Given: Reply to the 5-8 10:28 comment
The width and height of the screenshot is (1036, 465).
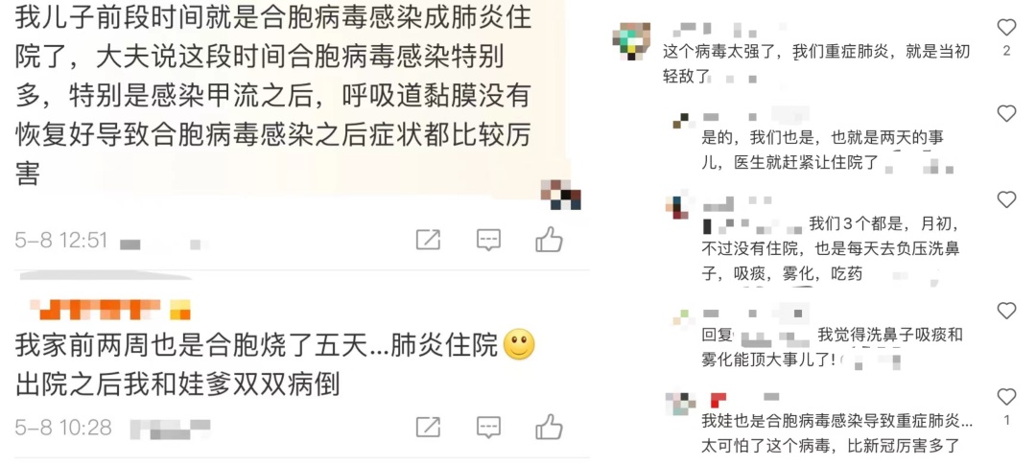Looking at the screenshot, I should point(488,428).
